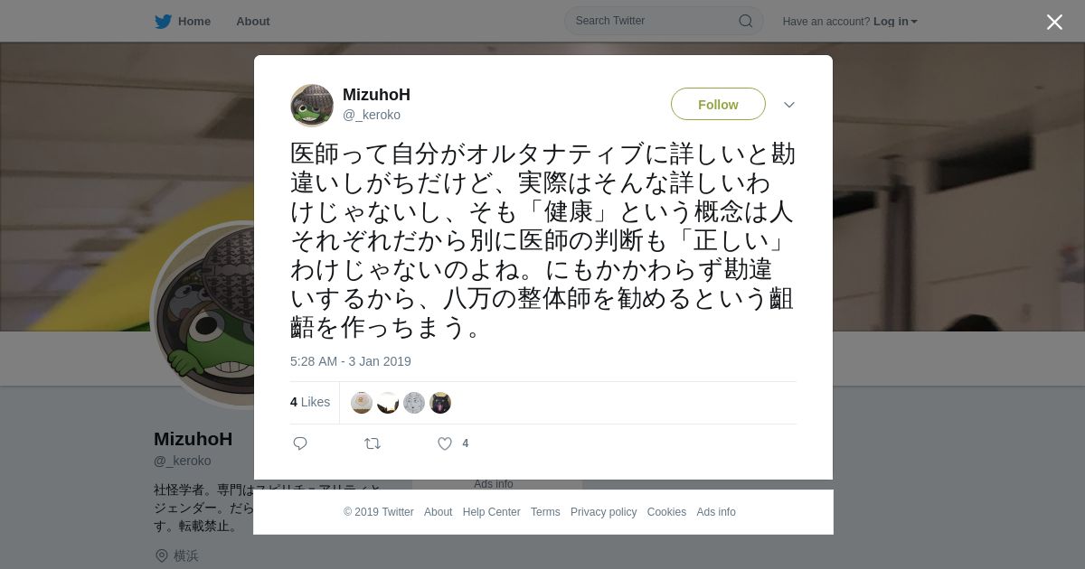This screenshot has width=1085, height=569.
Task: Open the Privacy policy footer link
Action: point(603,512)
